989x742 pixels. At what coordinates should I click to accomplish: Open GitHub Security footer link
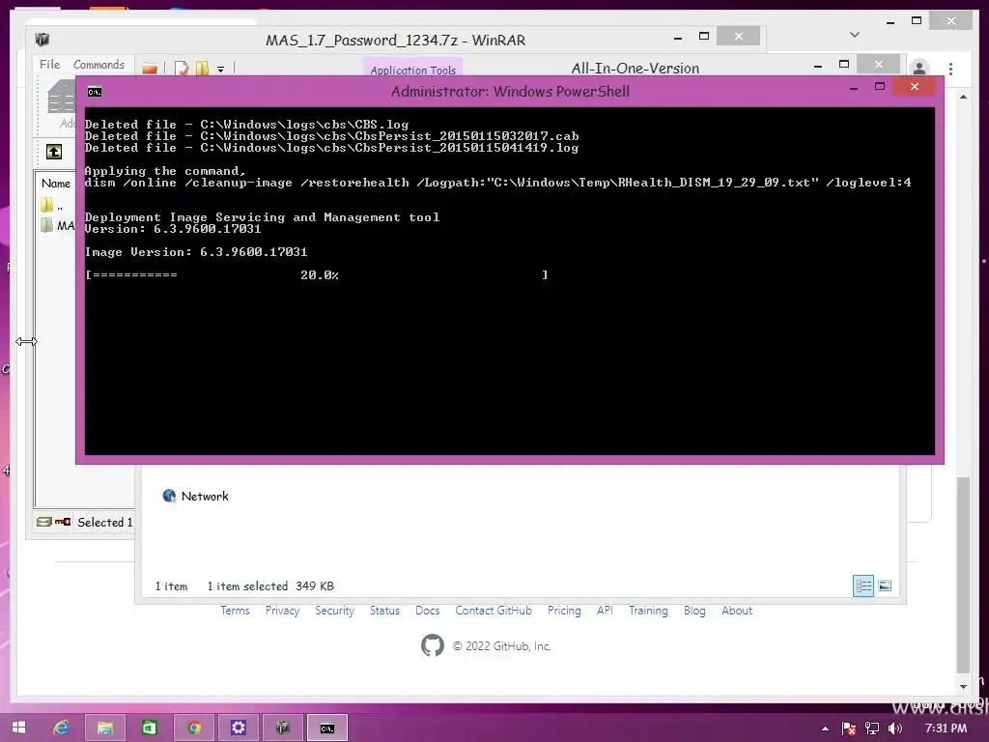point(334,611)
